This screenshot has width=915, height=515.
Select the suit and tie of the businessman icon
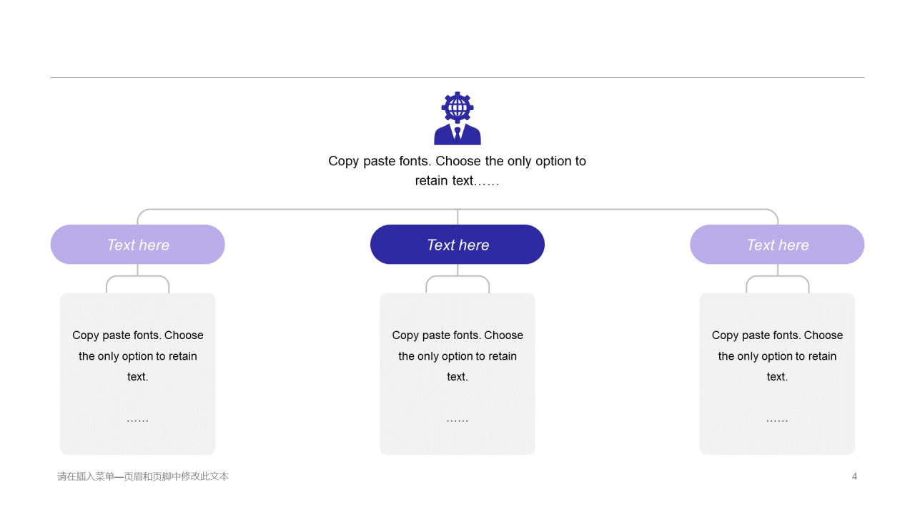457,134
